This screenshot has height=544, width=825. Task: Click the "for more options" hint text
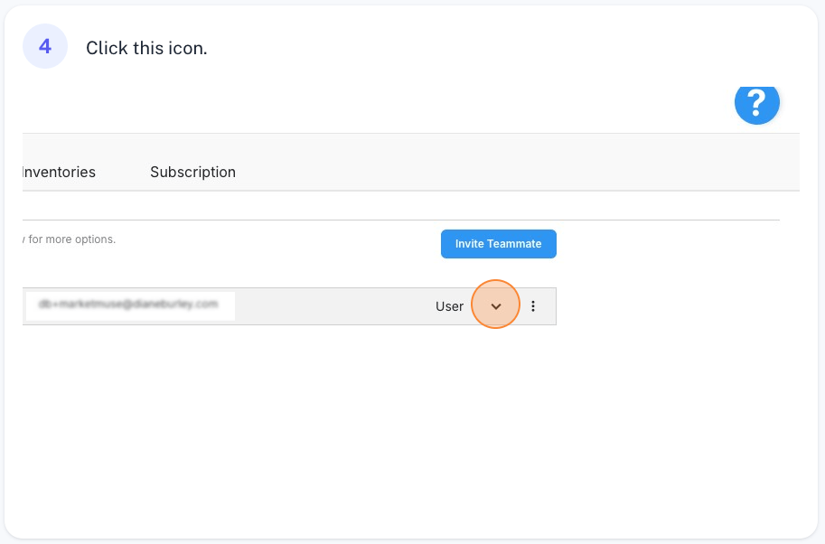[71, 239]
